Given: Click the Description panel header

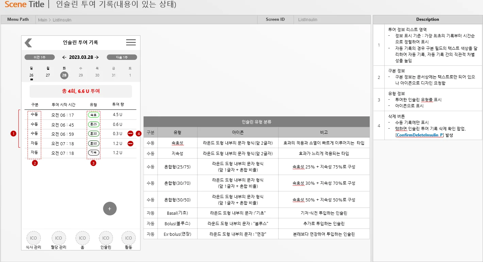Looking at the screenshot, I should pos(428,19).
